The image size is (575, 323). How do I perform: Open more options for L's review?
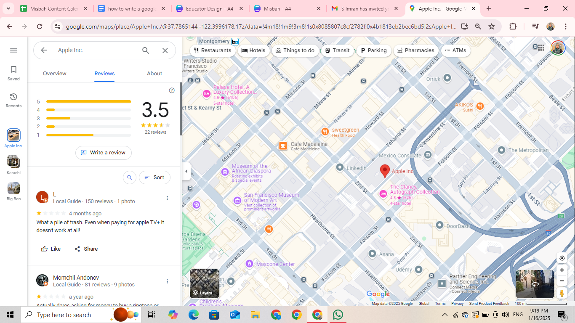(167, 198)
